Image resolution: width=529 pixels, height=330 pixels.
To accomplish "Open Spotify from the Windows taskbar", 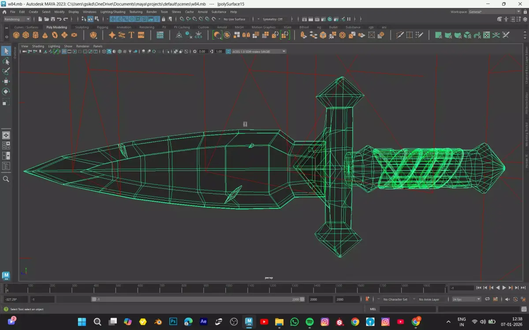I will (309, 322).
